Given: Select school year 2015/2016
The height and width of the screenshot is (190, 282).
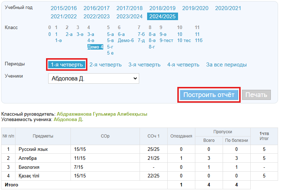Looking at the screenshot, I should (x=64, y=8).
